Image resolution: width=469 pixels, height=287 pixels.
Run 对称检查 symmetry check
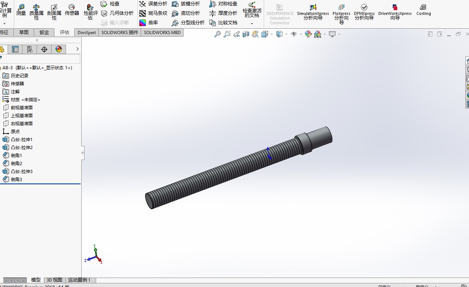point(223,4)
